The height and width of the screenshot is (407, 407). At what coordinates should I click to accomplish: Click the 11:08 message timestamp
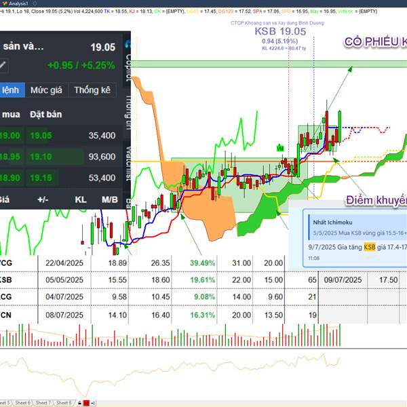point(314,258)
